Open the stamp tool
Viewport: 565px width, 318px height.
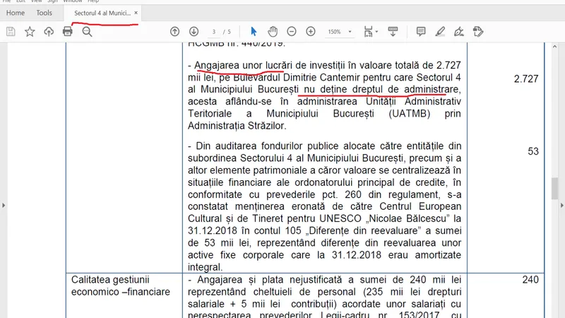coord(478,32)
